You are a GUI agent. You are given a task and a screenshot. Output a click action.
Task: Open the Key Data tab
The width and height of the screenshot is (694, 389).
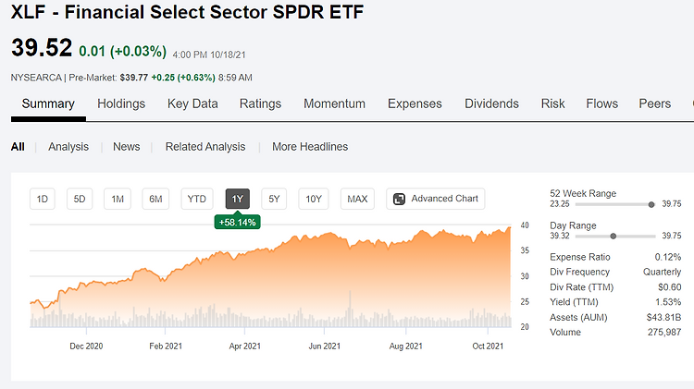[192, 103]
